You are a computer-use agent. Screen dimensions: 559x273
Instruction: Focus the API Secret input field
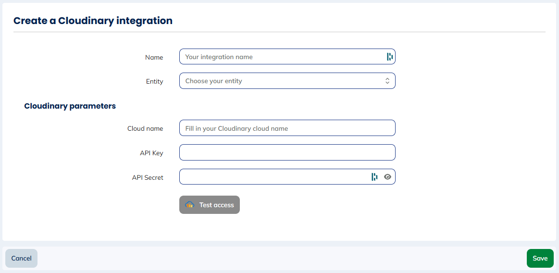[x=287, y=177]
